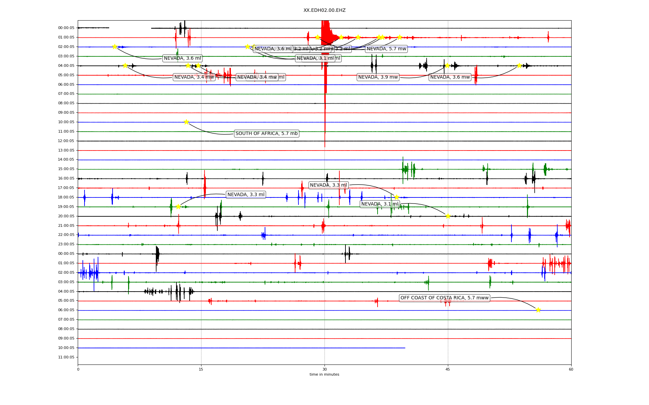Click the 'time in minutes' axis label
Screen dimensions: 649x405
[324, 374]
